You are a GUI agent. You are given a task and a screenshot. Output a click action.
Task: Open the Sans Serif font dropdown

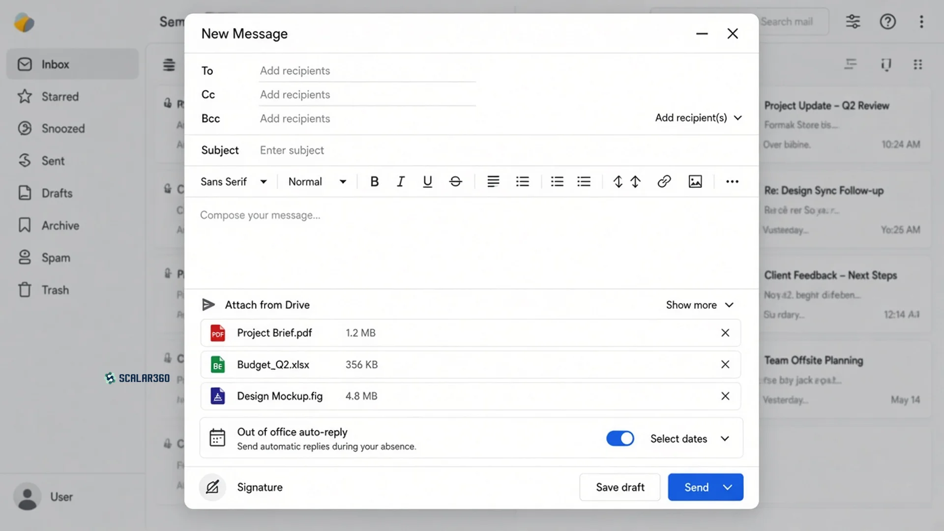pyautogui.click(x=234, y=181)
